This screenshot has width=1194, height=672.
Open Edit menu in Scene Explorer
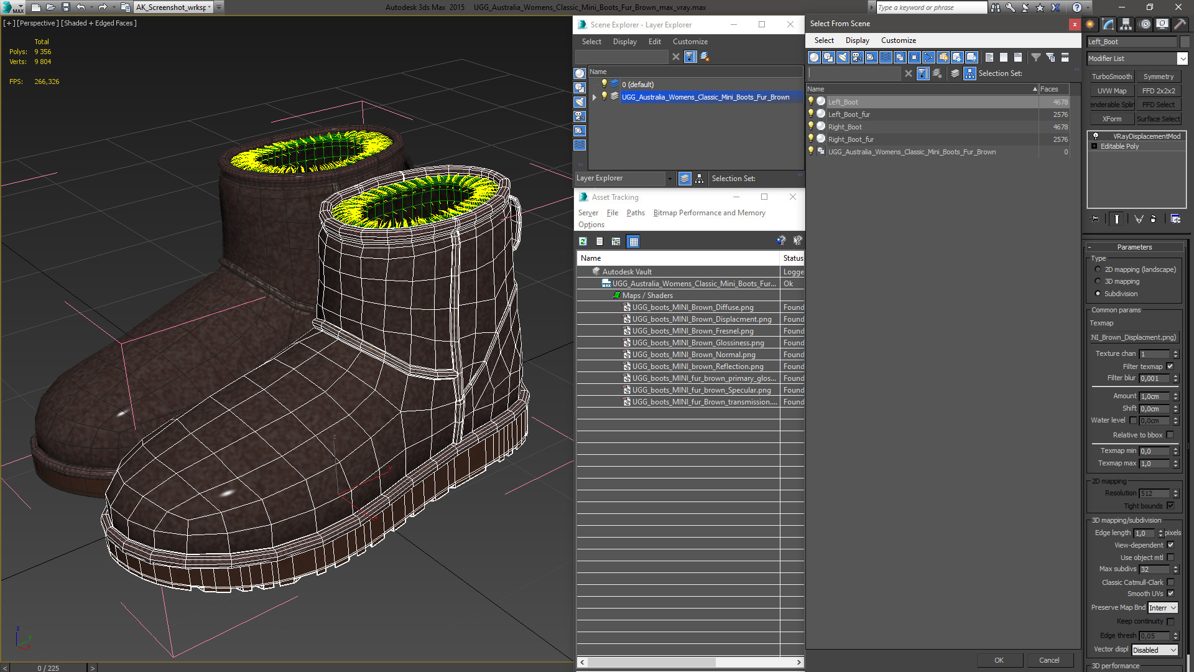tap(654, 42)
